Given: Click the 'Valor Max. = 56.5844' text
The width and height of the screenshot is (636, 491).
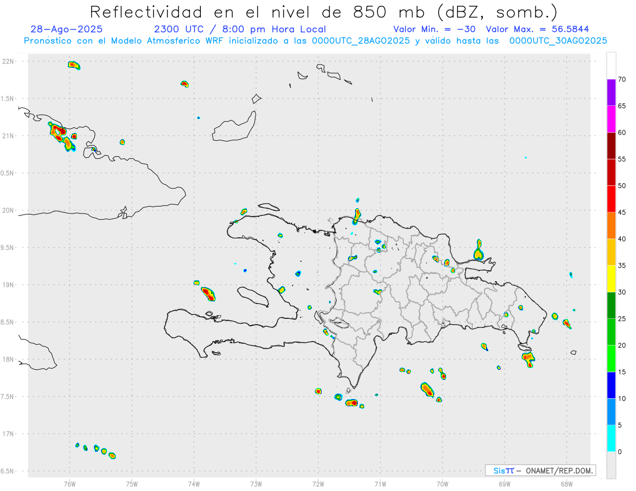Looking at the screenshot, I should point(537,29).
